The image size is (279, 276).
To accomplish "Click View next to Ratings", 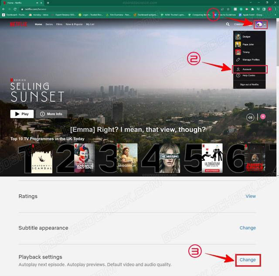I will [251, 196].
